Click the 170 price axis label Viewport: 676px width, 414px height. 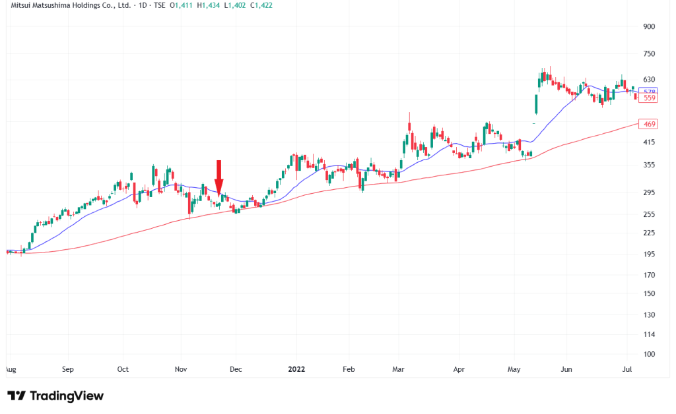pyautogui.click(x=649, y=275)
